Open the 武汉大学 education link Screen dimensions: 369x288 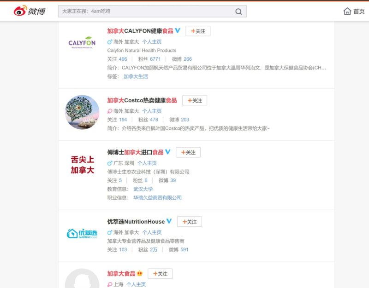143,189
